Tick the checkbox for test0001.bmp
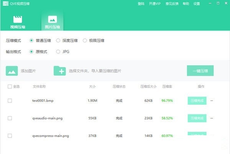This screenshot has height=154, width=230. pyautogui.click(x=10, y=101)
